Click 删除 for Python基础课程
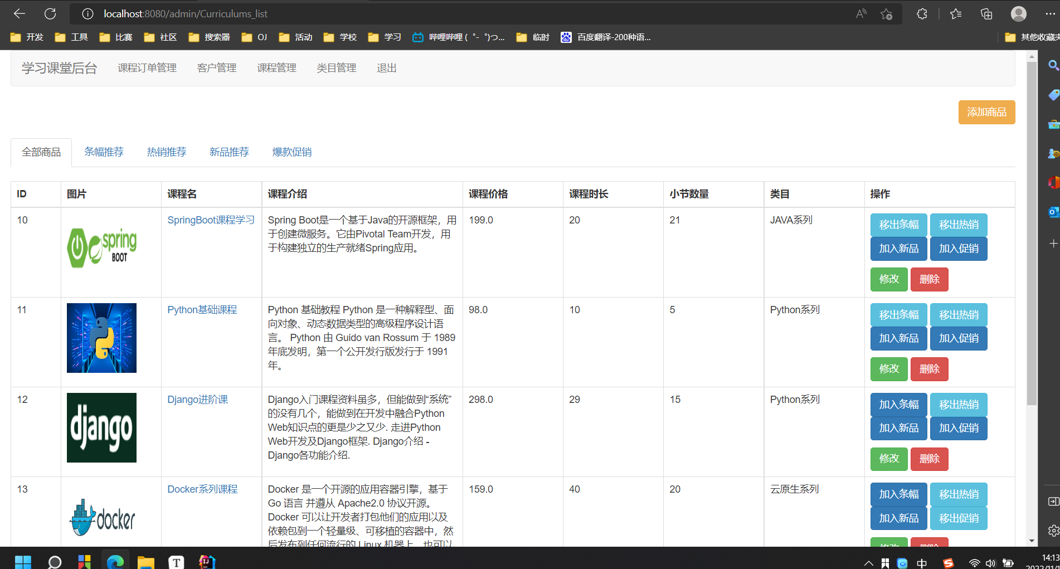Image resolution: width=1060 pixels, height=569 pixels. tap(929, 369)
